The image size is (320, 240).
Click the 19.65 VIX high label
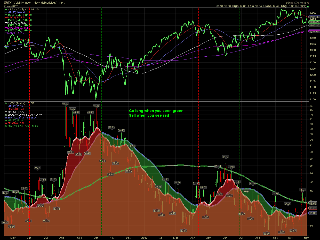point(302,190)
